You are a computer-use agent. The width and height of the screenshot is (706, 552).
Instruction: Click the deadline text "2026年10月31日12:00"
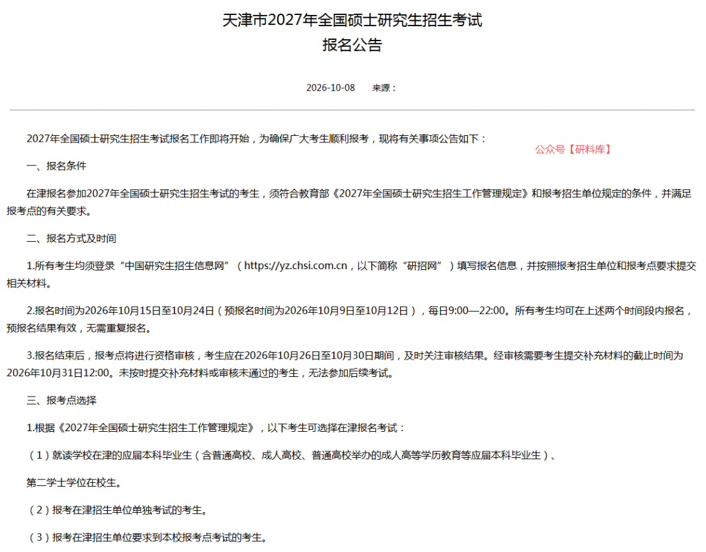point(58,374)
